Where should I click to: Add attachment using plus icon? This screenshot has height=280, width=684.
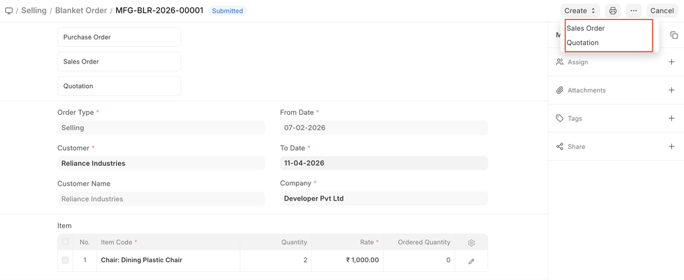(x=671, y=90)
